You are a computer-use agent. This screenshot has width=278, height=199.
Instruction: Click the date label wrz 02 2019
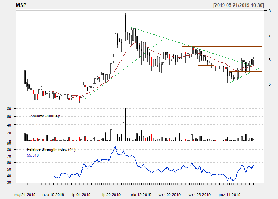[x=169, y=195]
